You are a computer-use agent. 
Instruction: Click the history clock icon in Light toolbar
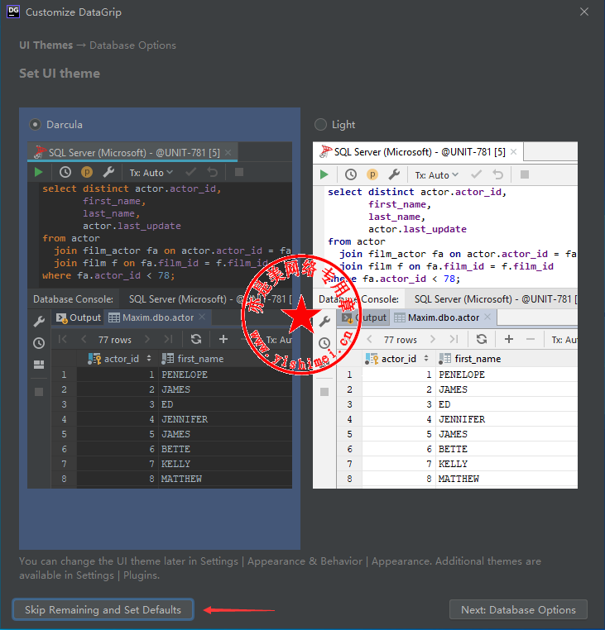click(x=351, y=174)
